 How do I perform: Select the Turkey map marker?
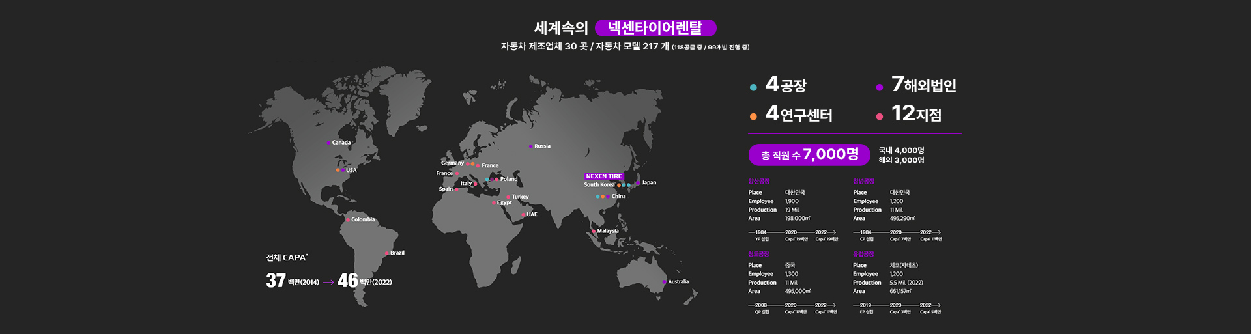(x=508, y=197)
